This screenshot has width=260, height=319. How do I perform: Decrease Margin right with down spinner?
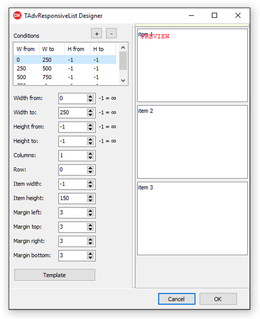pyautogui.click(x=90, y=243)
